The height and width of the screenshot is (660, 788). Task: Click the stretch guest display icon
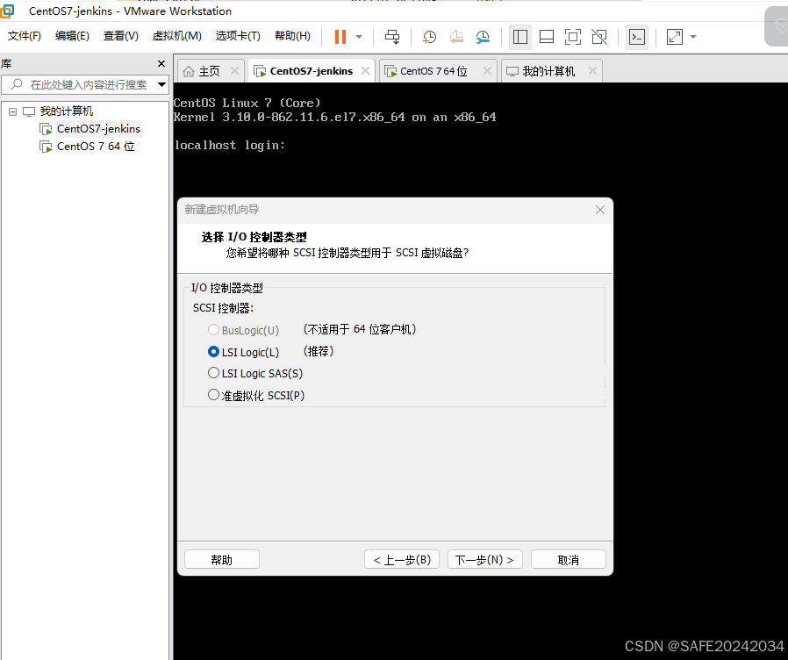pyautogui.click(x=675, y=37)
